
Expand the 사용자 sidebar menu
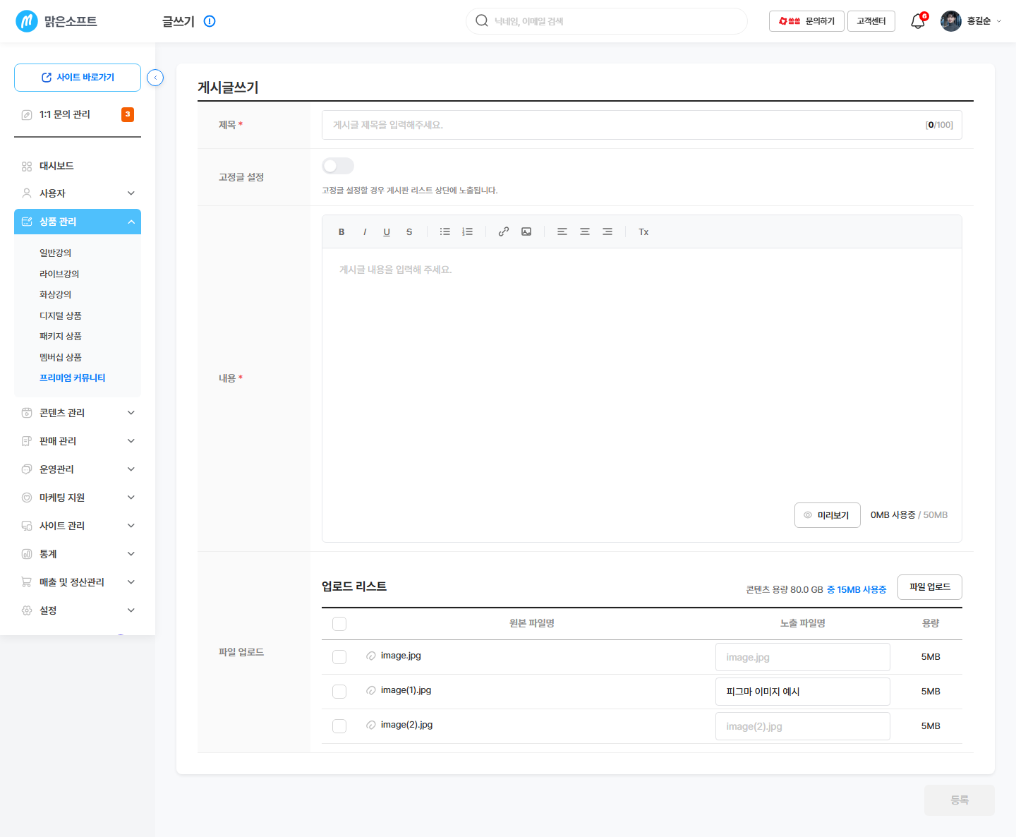pyautogui.click(x=78, y=193)
